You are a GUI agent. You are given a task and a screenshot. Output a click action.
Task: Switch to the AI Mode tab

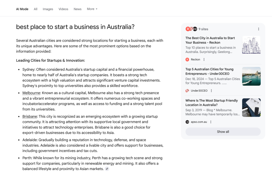click(22, 9)
